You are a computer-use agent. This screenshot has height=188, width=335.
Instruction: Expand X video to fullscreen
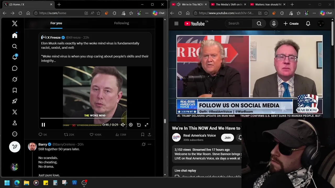(147, 125)
